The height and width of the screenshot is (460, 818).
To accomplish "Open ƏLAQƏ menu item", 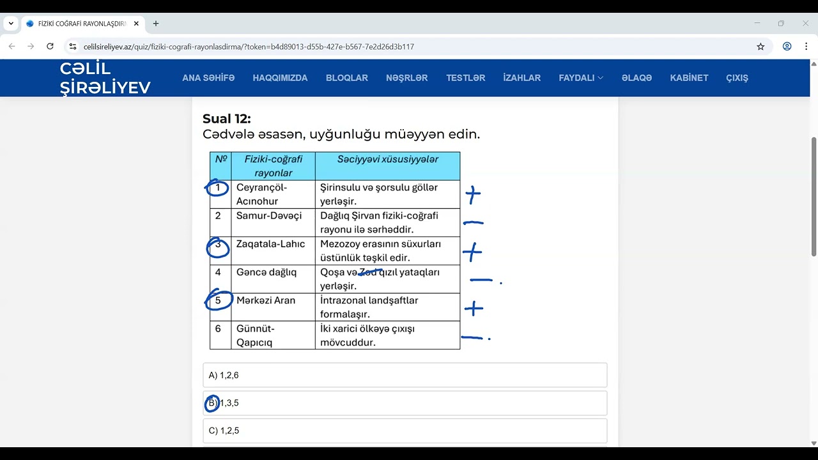I will [637, 78].
